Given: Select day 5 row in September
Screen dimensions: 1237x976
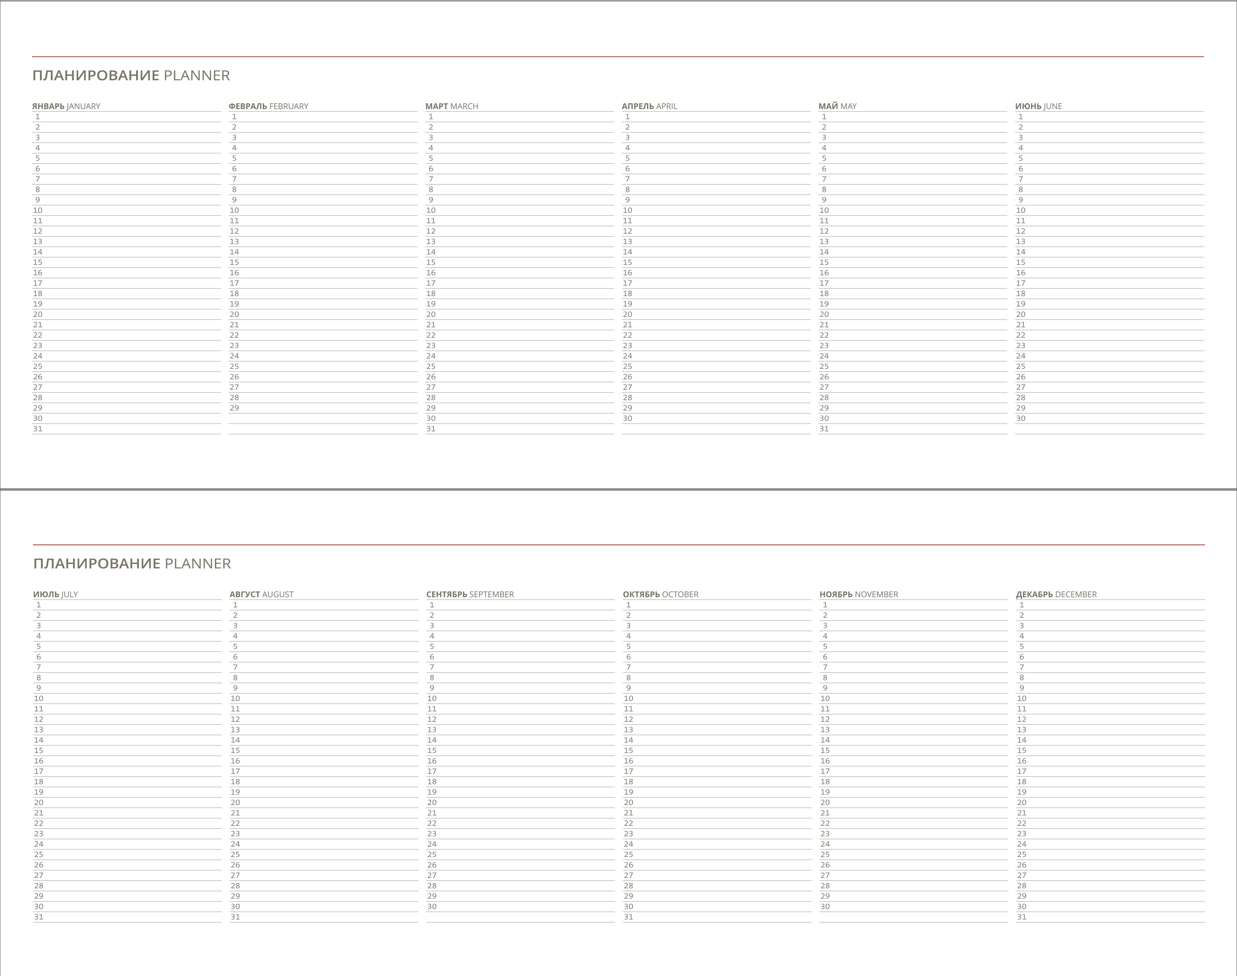Looking at the screenshot, I should click(521, 646).
